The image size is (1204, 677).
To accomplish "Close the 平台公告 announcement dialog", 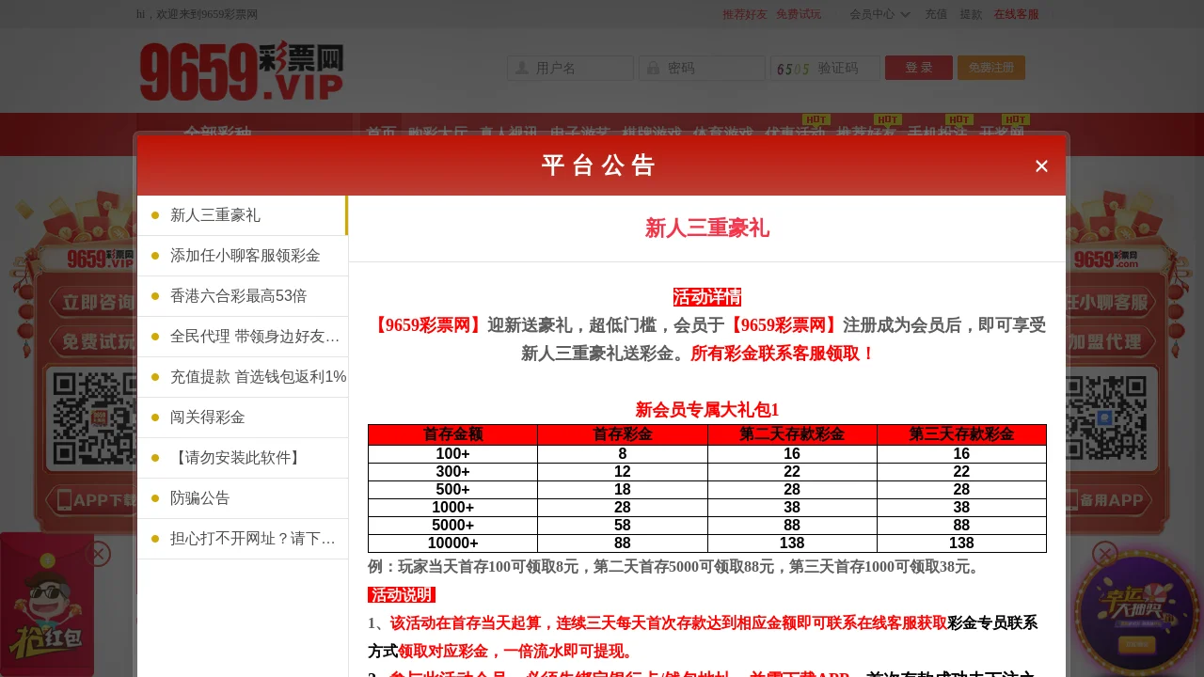I will click(1041, 166).
